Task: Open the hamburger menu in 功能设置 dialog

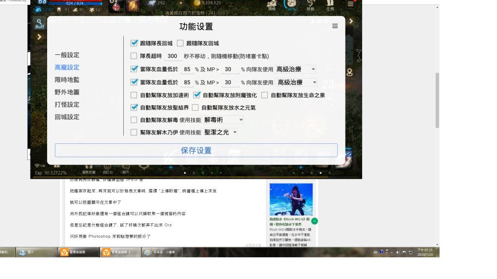Action: coord(335,26)
